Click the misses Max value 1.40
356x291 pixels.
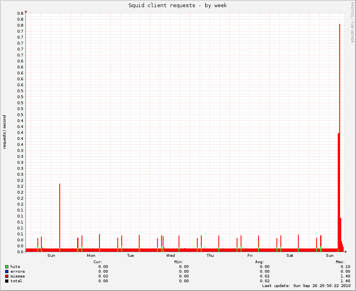point(345,276)
